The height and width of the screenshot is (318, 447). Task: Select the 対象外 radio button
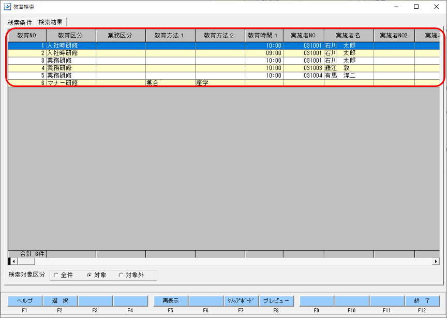tap(121, 275)
